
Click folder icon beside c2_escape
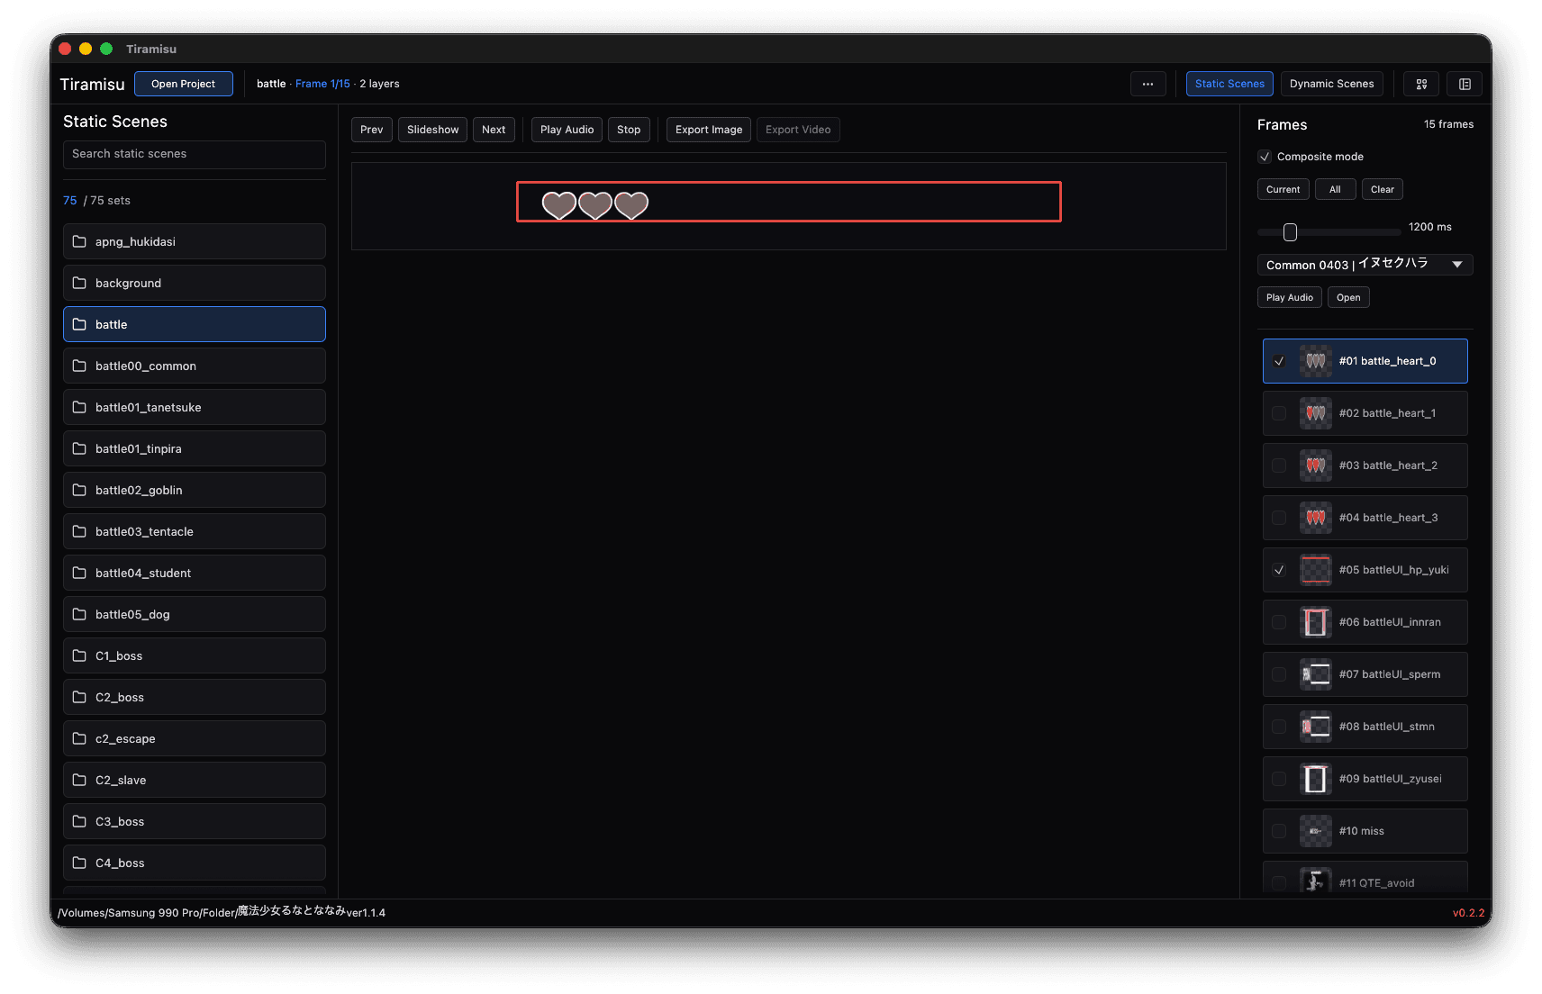coord(79,738)
